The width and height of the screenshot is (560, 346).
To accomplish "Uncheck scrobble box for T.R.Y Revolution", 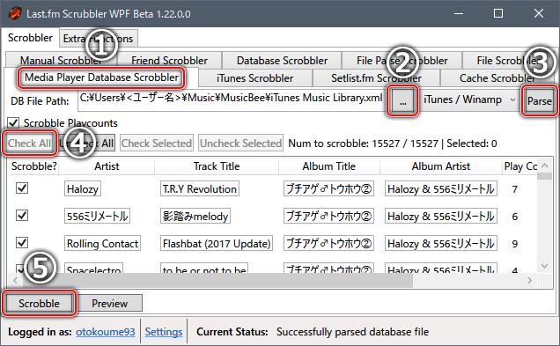I will [22, 188].
